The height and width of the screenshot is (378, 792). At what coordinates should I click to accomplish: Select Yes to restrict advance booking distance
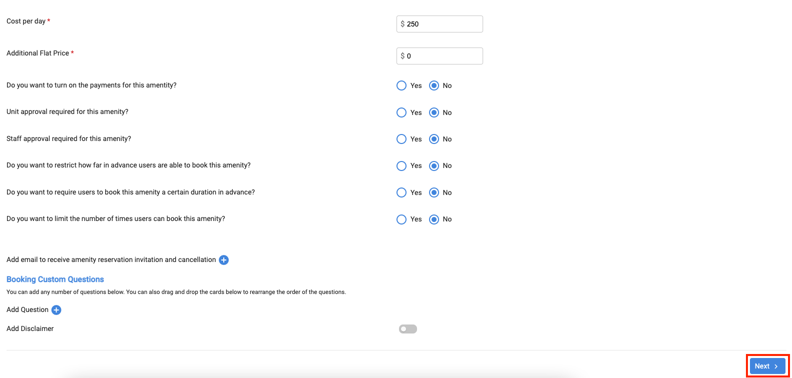402,165
